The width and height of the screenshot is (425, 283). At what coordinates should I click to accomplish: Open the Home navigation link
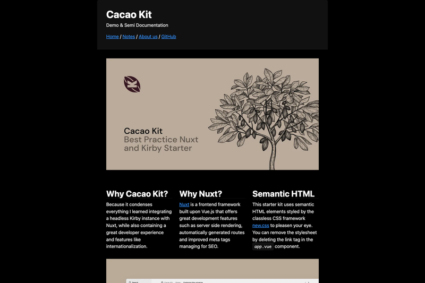pos(112,37)
